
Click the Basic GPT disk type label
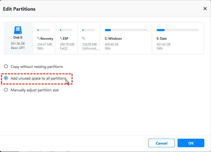coord(18,48)
